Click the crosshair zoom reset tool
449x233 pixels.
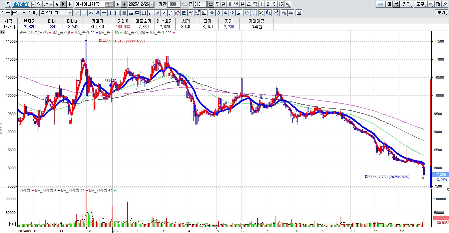(276, 13)
